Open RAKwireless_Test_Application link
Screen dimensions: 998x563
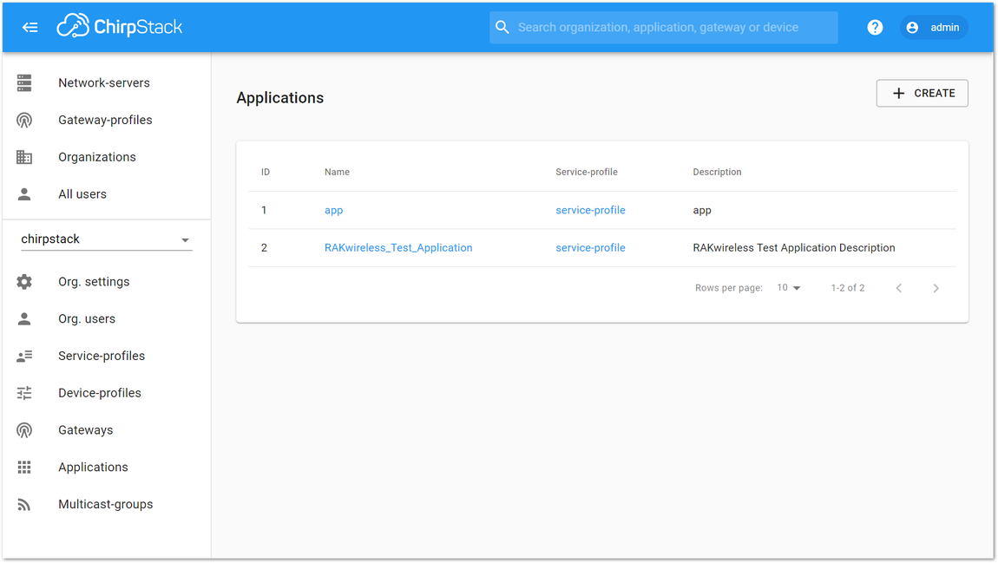[398, 248]
